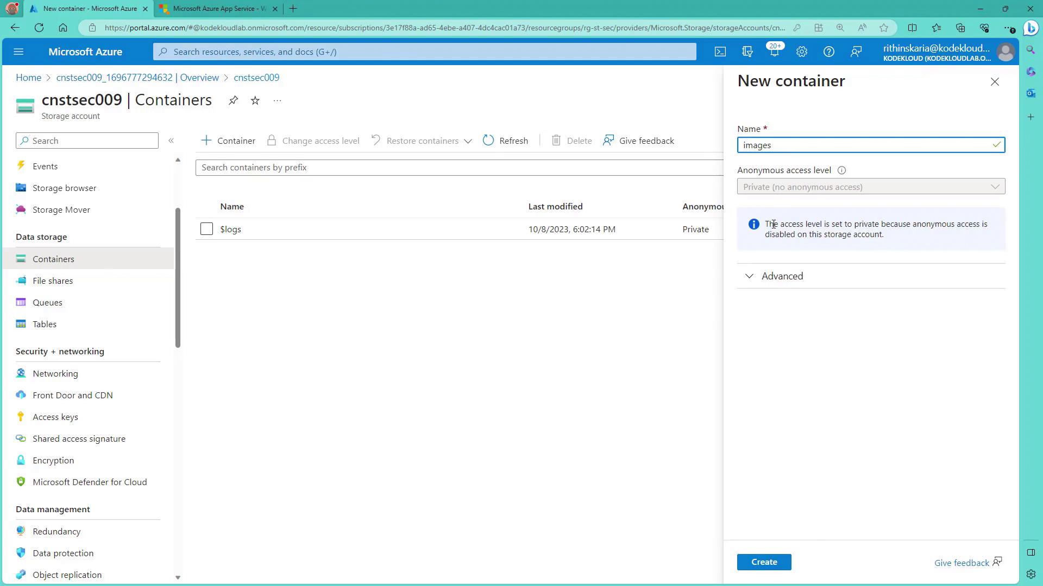Image resolution: width=1043 pixels, height=586 pixels.
Task: Open the Anonymous access level dropdown
Action: click(870, 187)
